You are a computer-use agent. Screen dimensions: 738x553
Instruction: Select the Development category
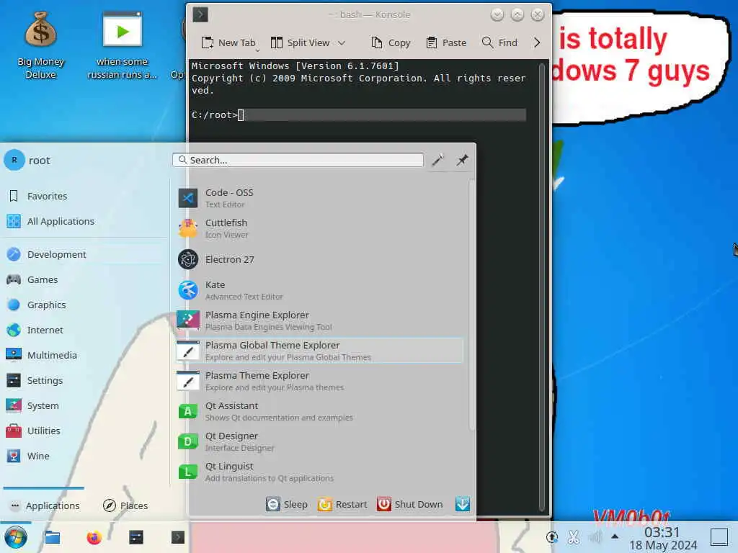point(85,254)
